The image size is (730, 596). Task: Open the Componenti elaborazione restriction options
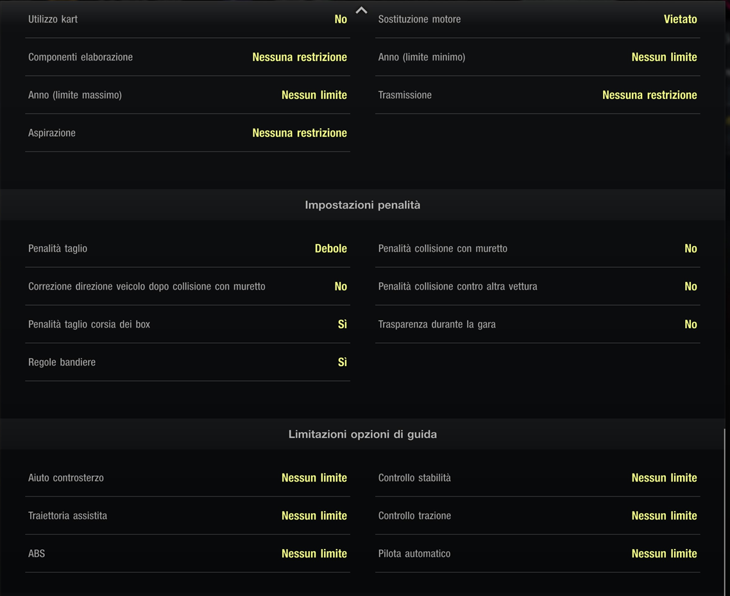[299, 57]
